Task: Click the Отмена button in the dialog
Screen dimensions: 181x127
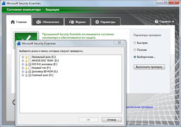Action: coord(112,120)
